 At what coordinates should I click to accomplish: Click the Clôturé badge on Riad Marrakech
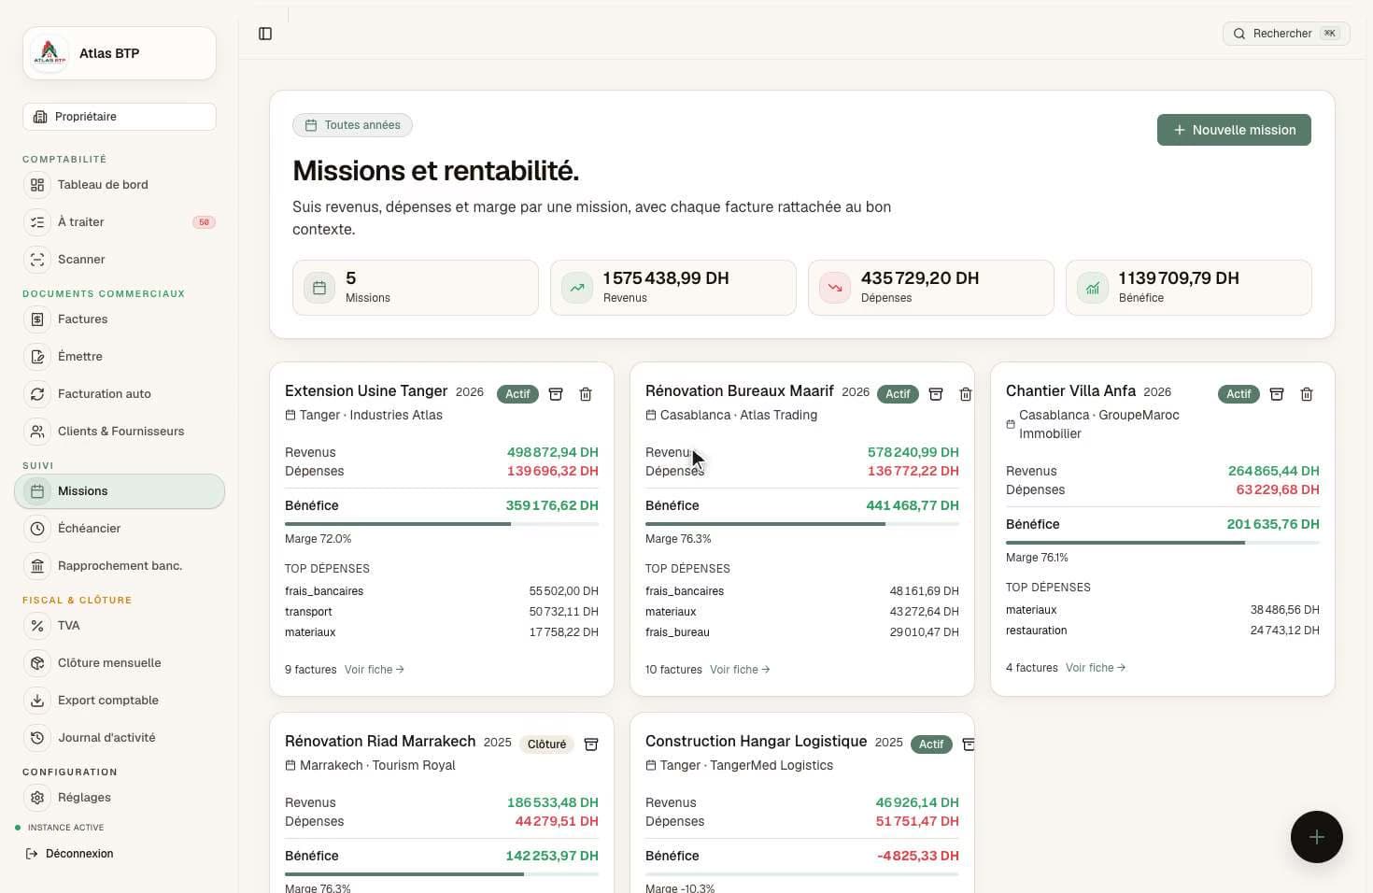546,744
